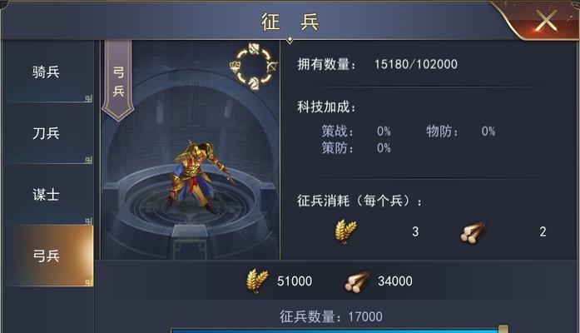Click the 征兵数量: 17000 label
Screen dimensions: 580x333
[x=331, y=316]
